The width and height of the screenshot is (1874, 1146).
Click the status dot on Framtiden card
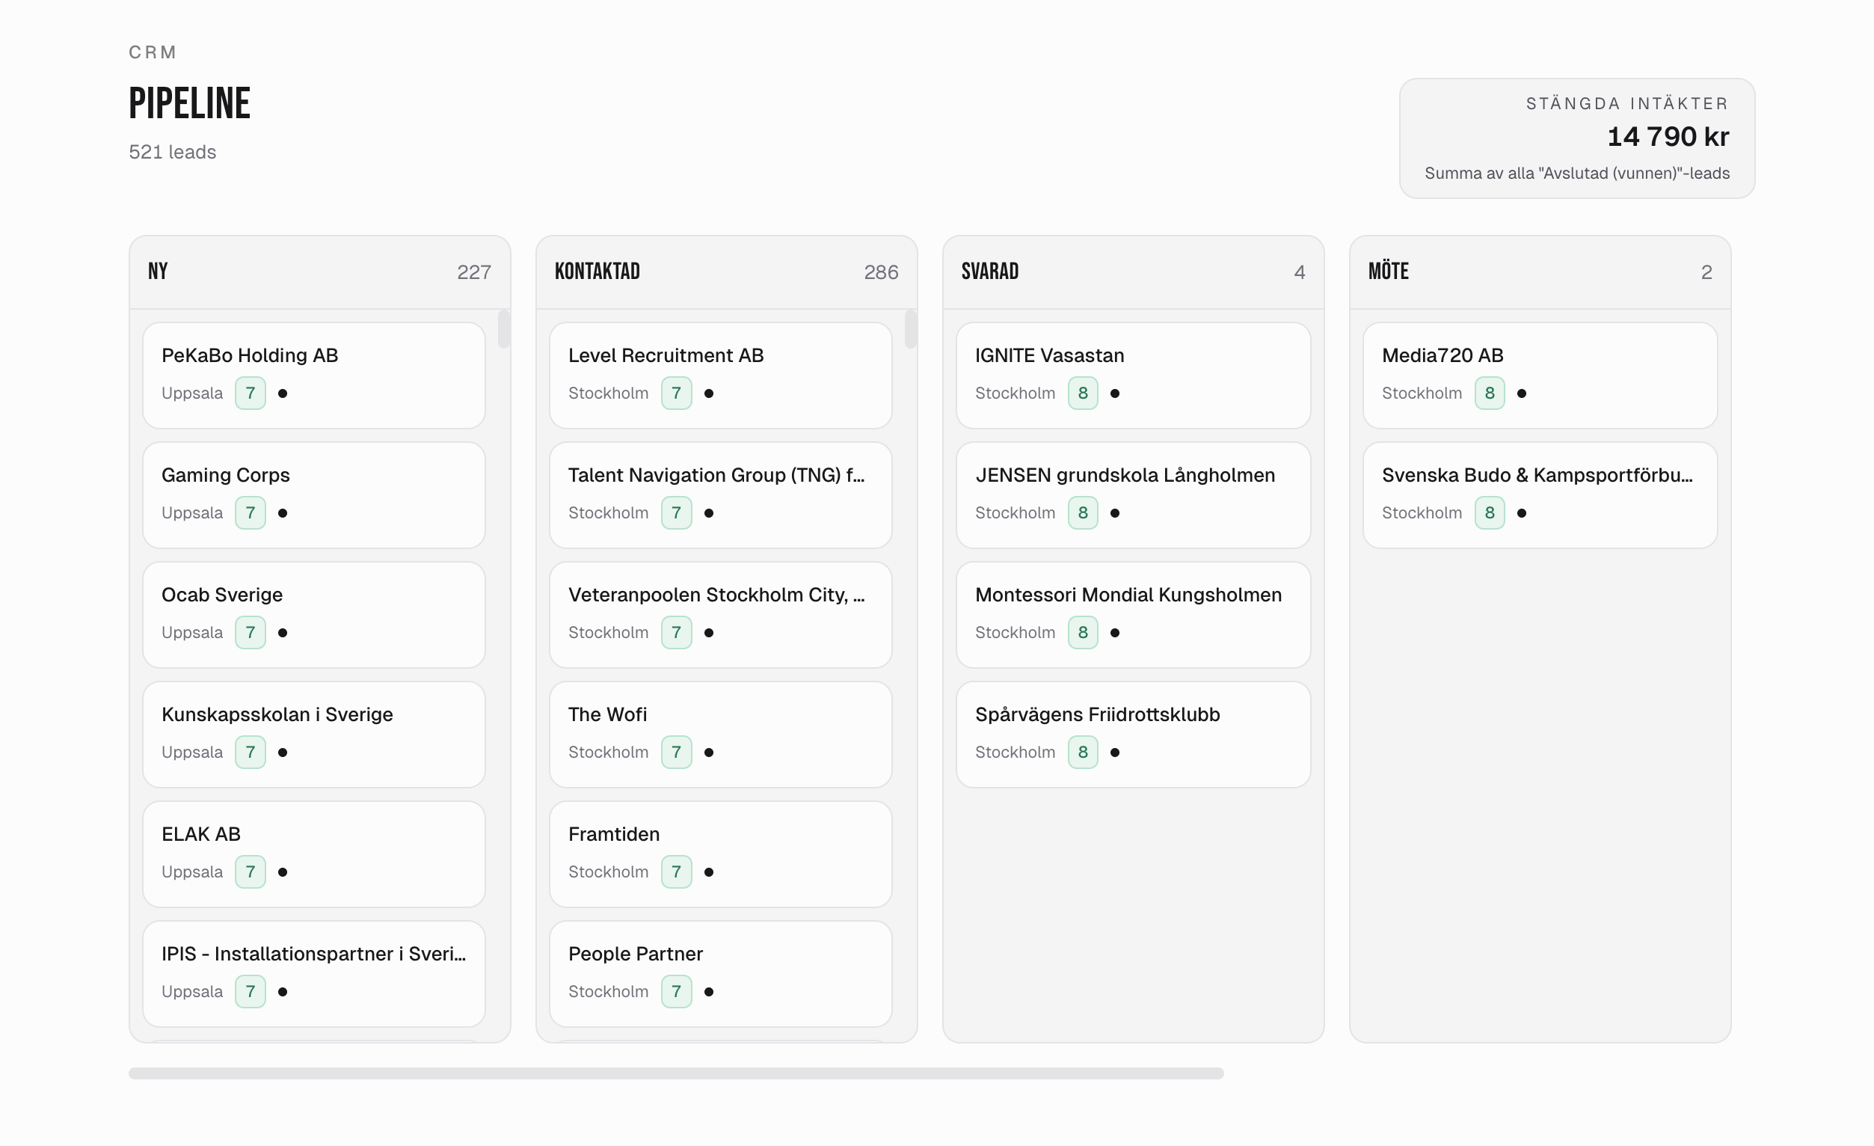(x=710, y=872)
